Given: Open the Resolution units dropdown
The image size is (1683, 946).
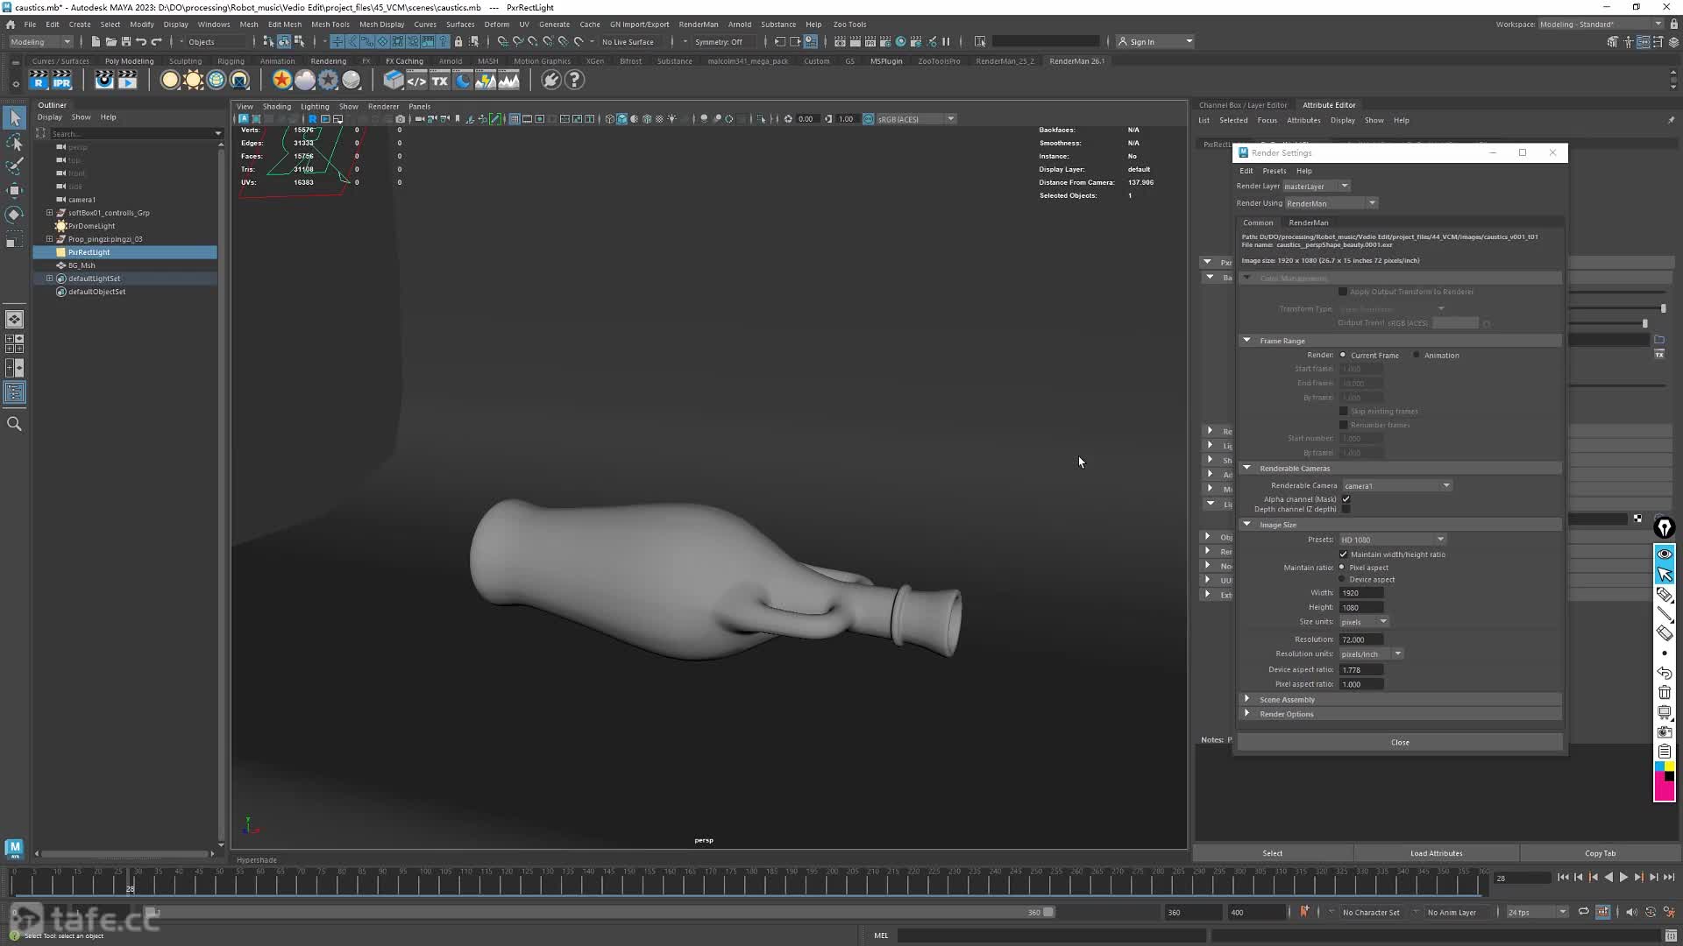Looking at the screenshot, I should tap(1371, 654).
